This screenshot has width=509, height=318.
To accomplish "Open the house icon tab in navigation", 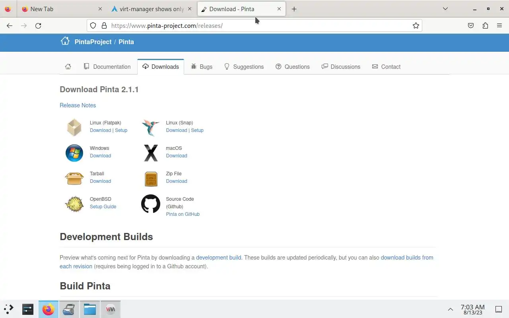I will [x=68, y=67].
